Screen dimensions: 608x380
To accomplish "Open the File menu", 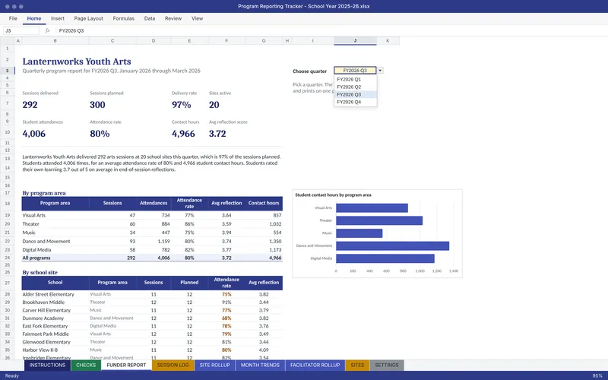I will (x=13, y=18).
